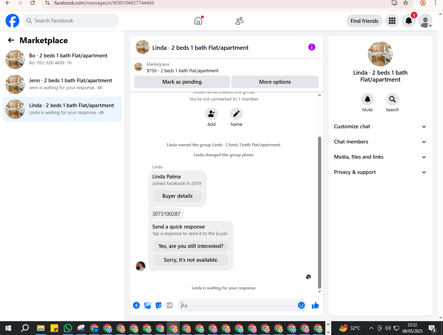Expand the Customize chat section
The image size is (443, 335).
pyautogui.click(x=380, y=127)
